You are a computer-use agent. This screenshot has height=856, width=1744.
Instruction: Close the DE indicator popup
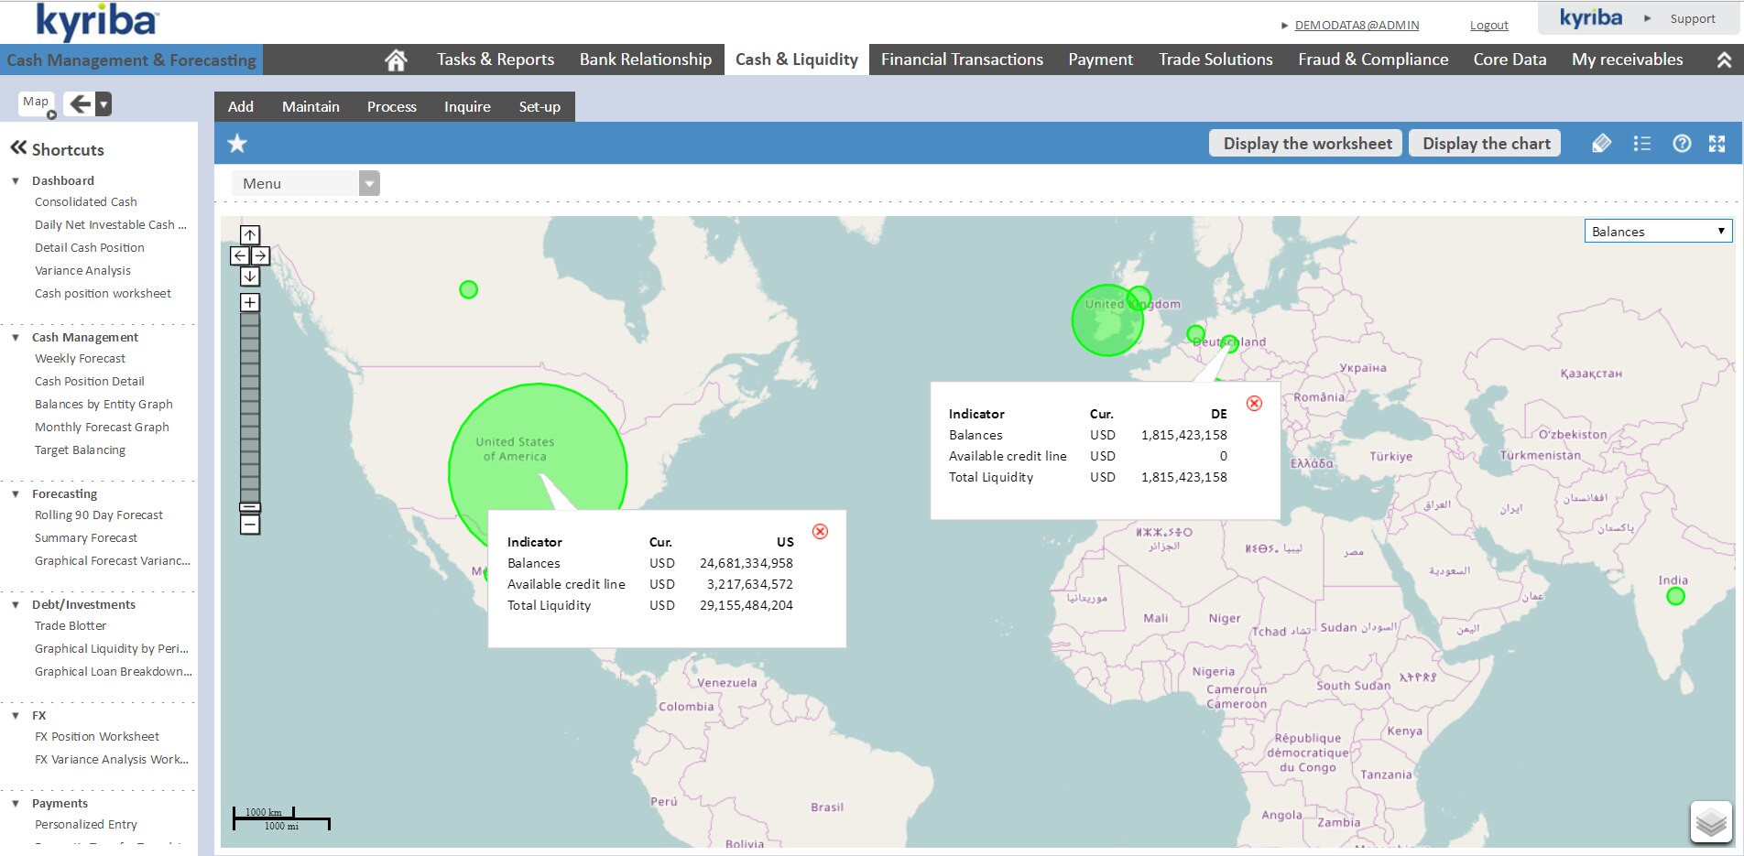[x=1254, y=404]
